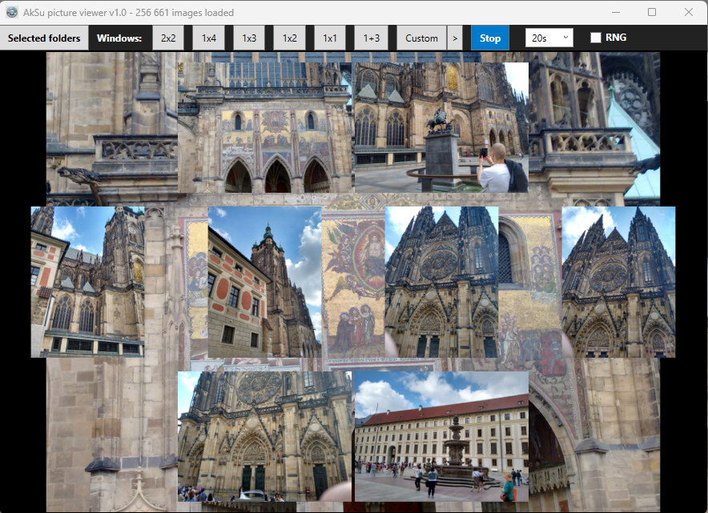Viewport: 708px width, 513px height.
Task: Open the cathedral twin-spire photo right of the mosaic
Action: pos(441,282)
